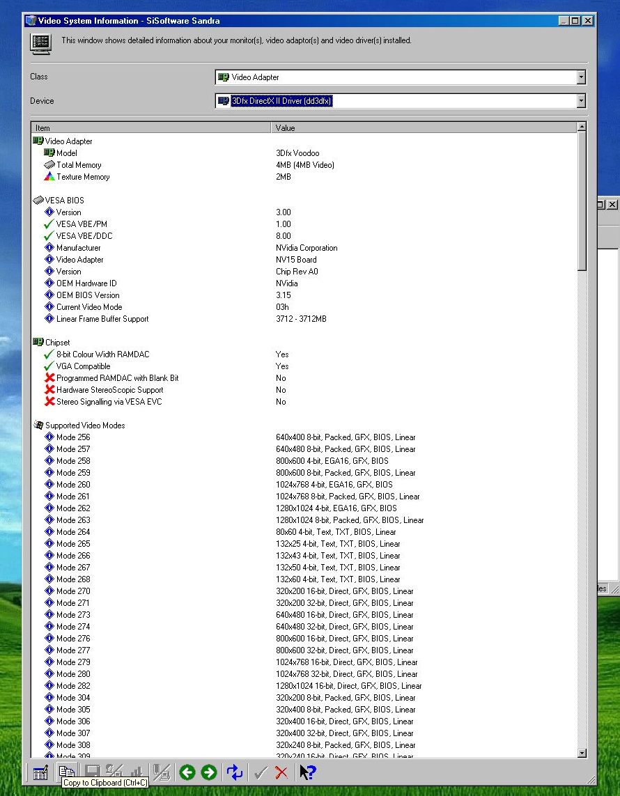Open the Class dropdown arrow

tap(582, 77)
